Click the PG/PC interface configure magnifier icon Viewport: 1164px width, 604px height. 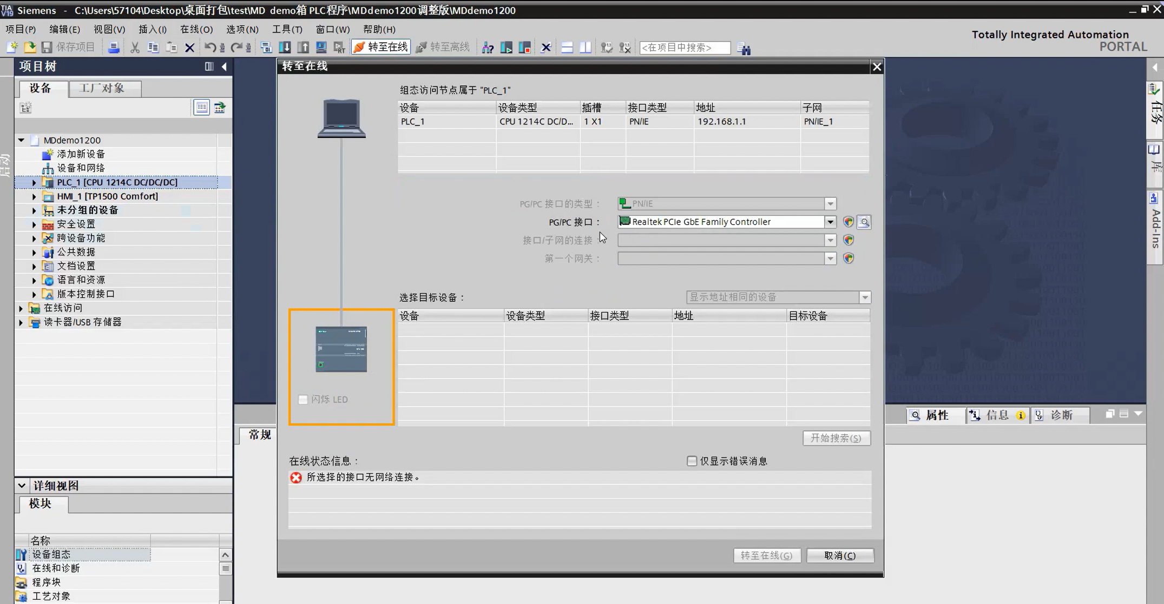pos(864,222)
